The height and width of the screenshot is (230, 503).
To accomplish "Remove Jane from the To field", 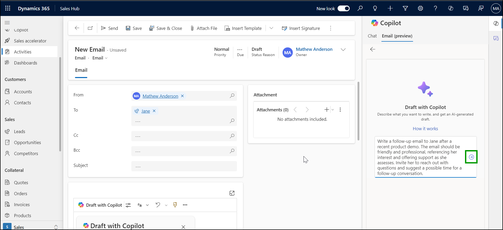I will 154,111.
